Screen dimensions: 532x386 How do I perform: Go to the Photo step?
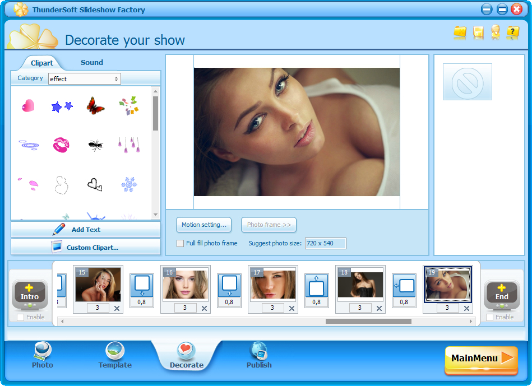pos(42,355)
